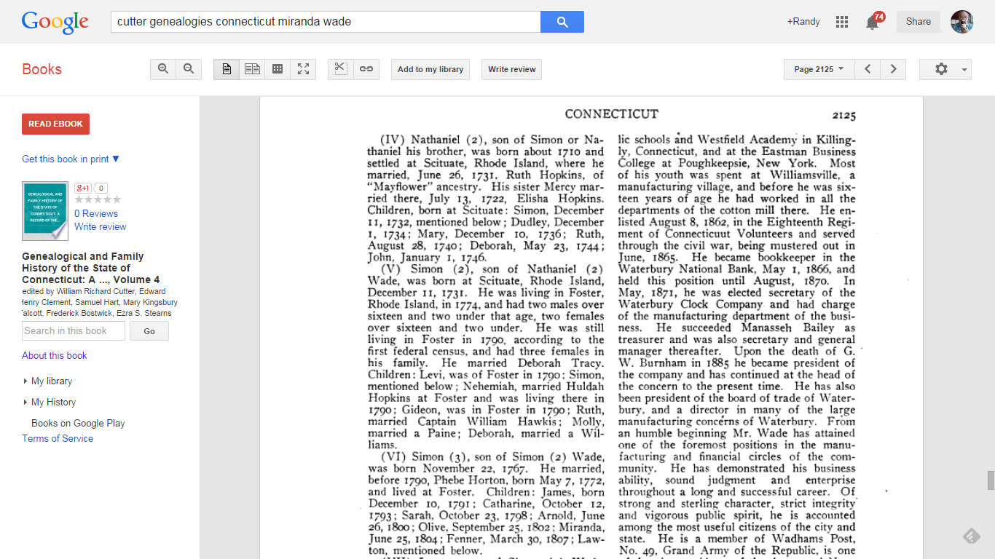
Task: Open thumbnail grid view
Action: coord(278,69)
